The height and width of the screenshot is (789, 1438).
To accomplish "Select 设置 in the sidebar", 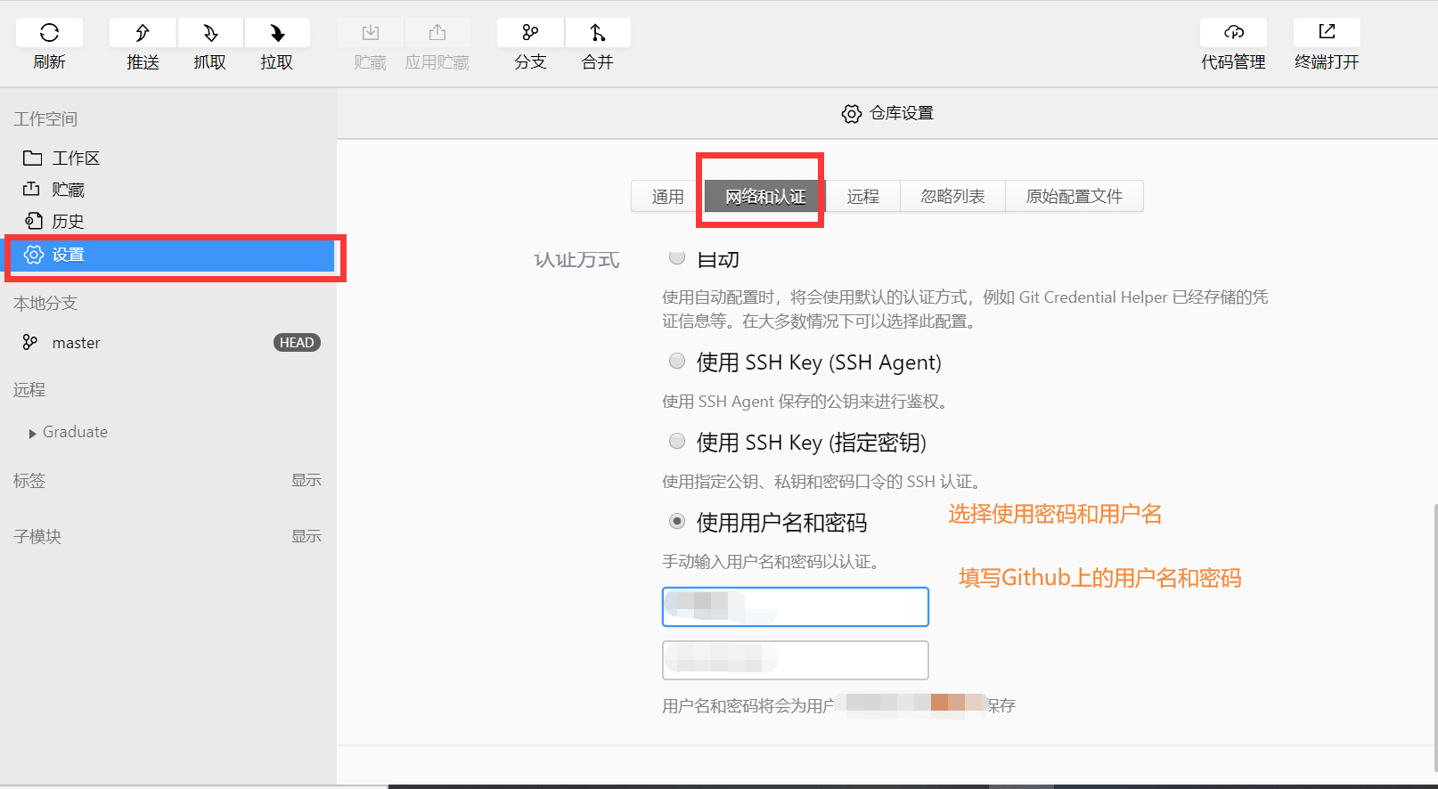I will [x=169, y=255].
